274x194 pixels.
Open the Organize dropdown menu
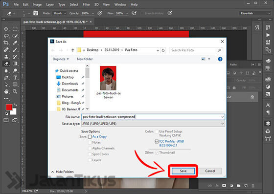click(x=61, y=59)
